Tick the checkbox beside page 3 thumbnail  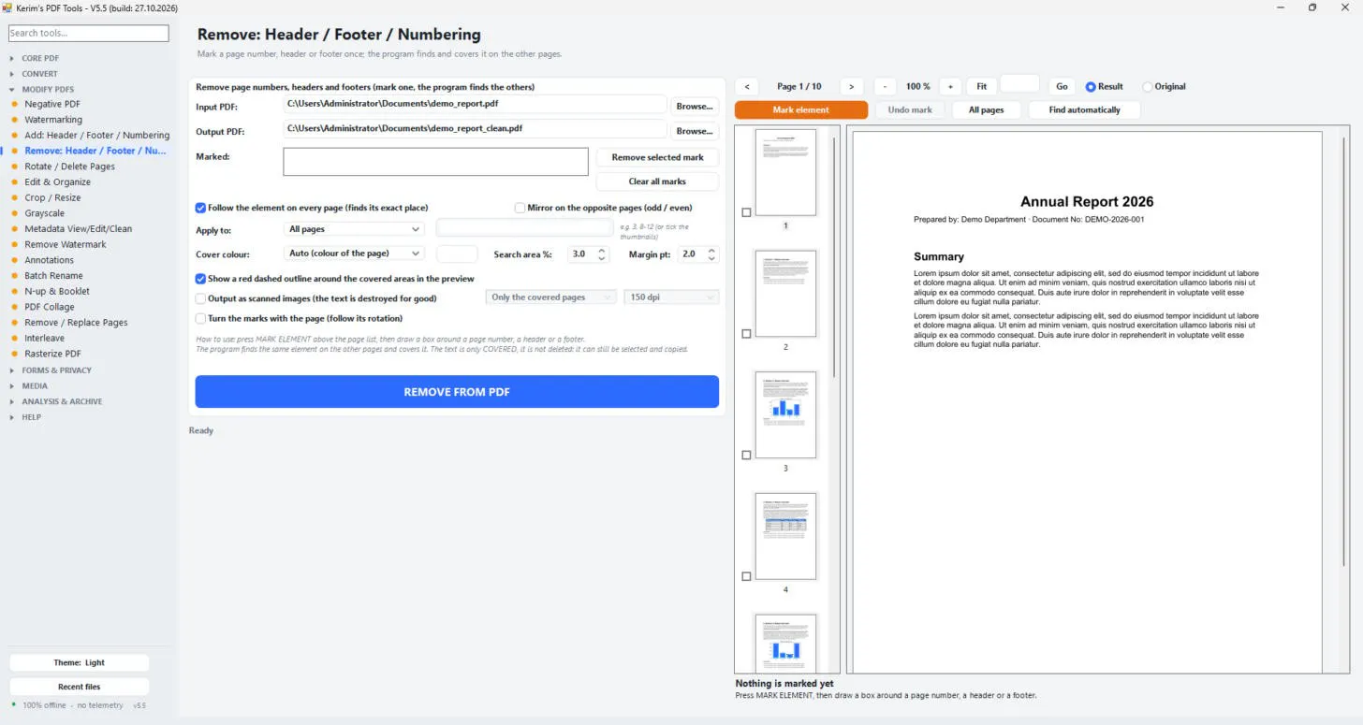tap(746, 456)
